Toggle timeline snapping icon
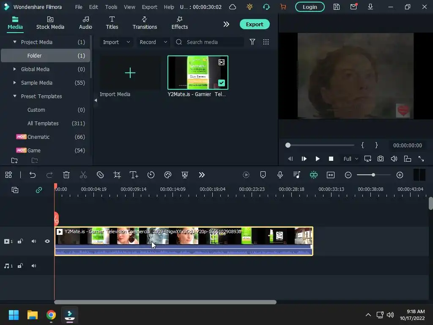Image resolution: width=433 pixels, height=325 pixels. 314,175
